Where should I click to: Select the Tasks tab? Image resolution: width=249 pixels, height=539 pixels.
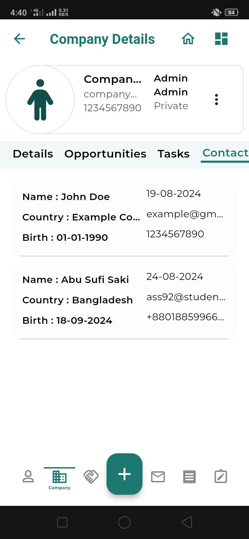click(174, 154)
